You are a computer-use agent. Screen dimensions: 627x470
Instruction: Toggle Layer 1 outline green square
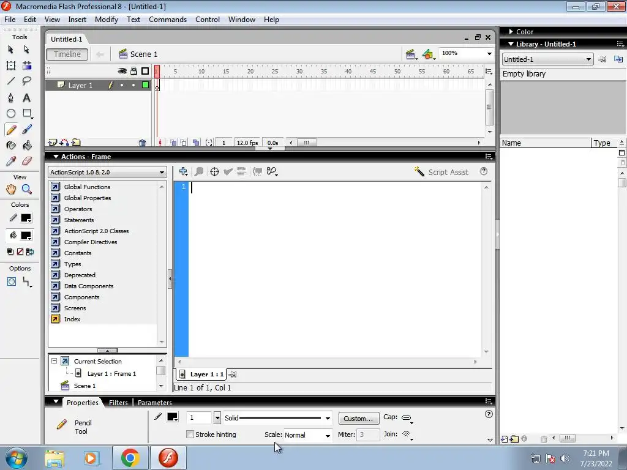(146, 84)
